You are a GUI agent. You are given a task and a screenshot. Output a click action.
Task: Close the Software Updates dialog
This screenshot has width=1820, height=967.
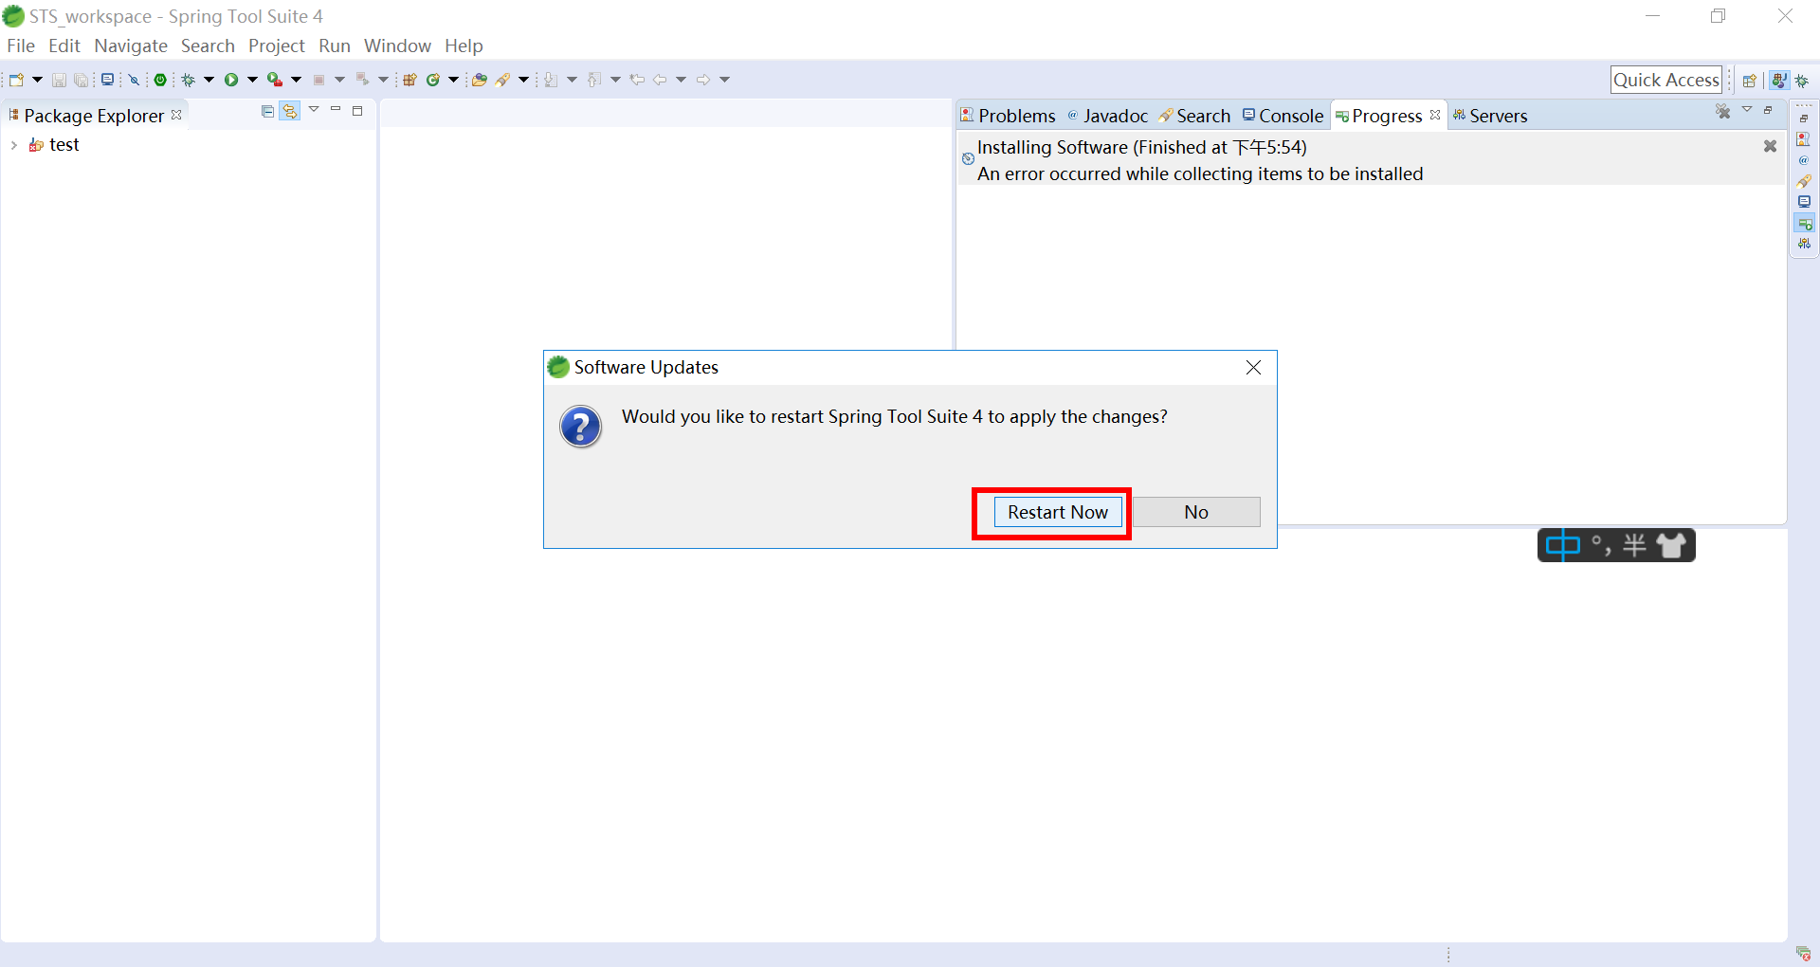1253,367
